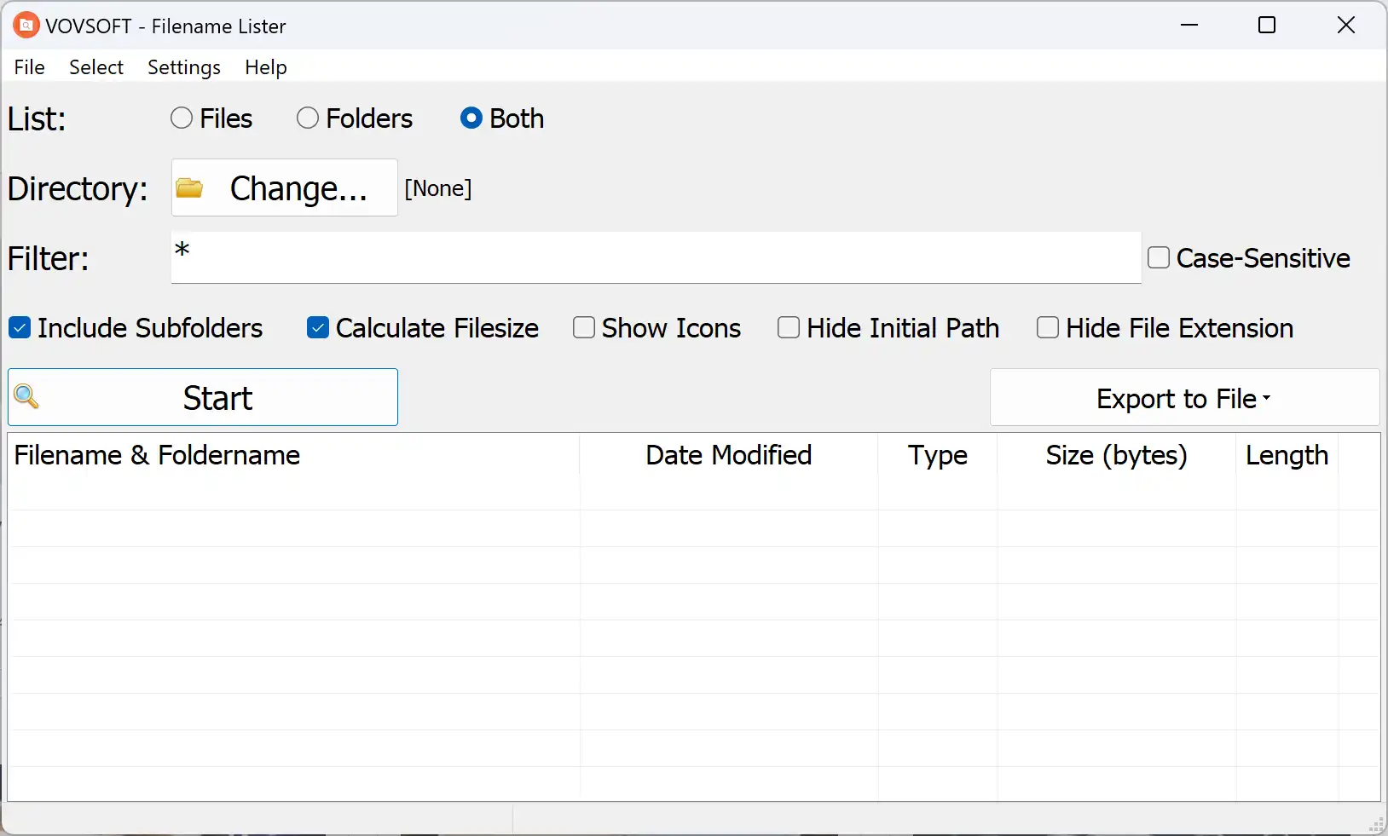The image size is (1388, 836).
Task: Open the Export to File dropdown
Action: (1185, 397)
